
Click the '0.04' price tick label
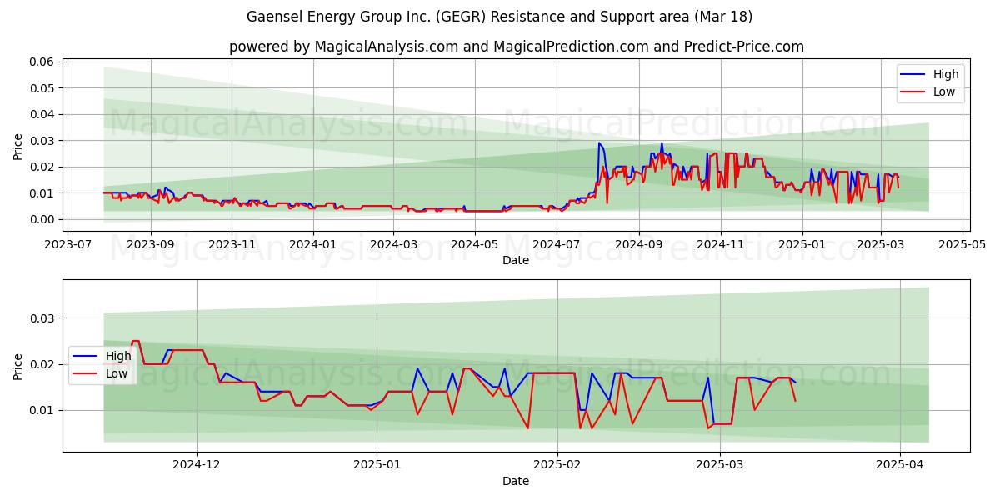(42, 114)
